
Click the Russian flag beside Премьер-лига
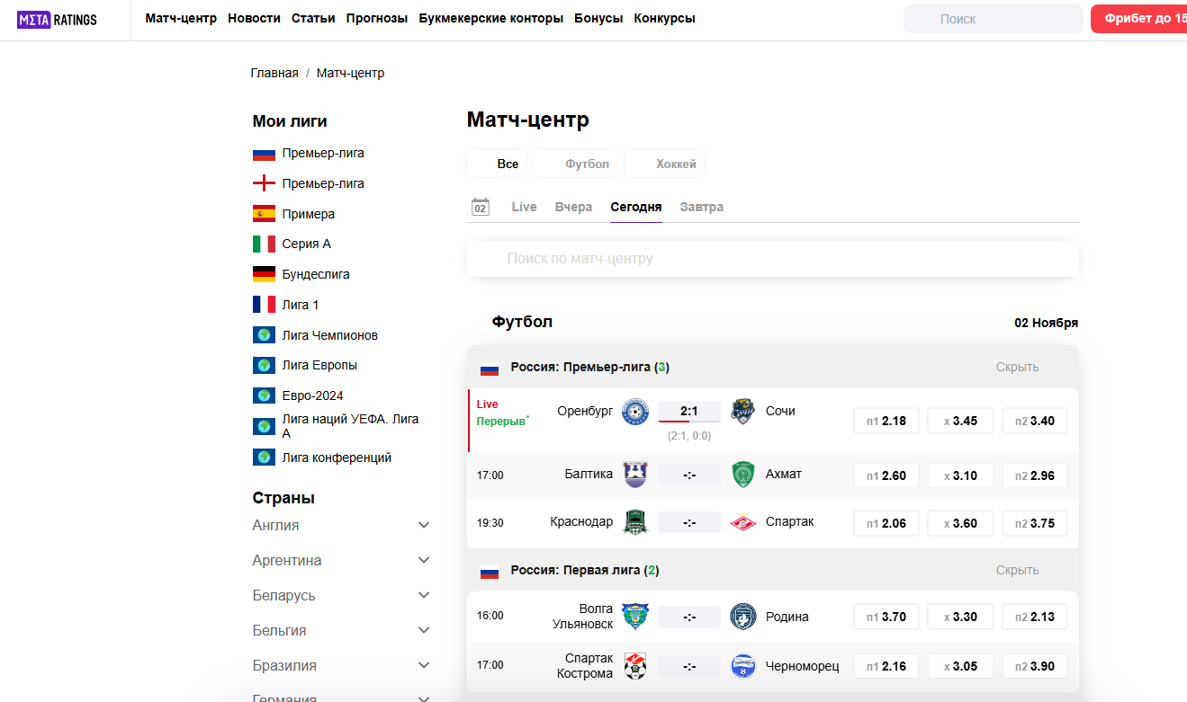coord(263,152)
